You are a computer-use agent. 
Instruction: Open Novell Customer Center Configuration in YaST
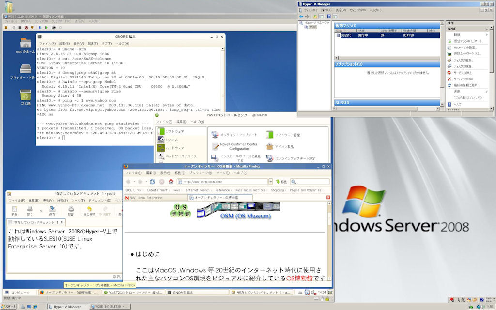[x=234, y=146]
